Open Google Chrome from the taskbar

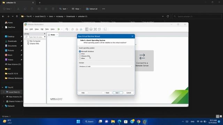point(139,122)
